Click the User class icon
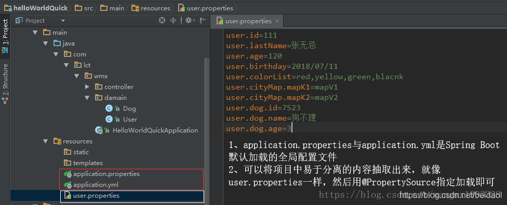 (109, 120)
